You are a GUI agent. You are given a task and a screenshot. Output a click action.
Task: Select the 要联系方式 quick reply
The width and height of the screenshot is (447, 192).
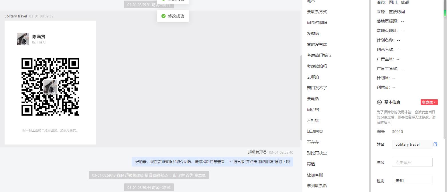(x=317, y=12)
